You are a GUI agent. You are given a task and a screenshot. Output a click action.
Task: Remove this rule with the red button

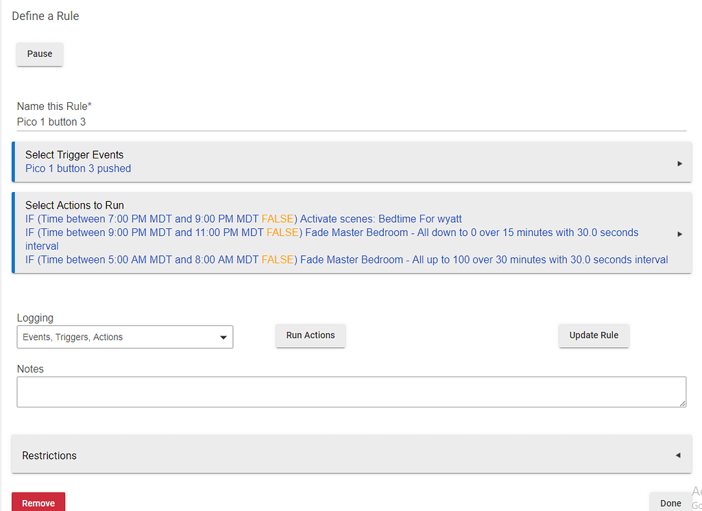[38, 503]
